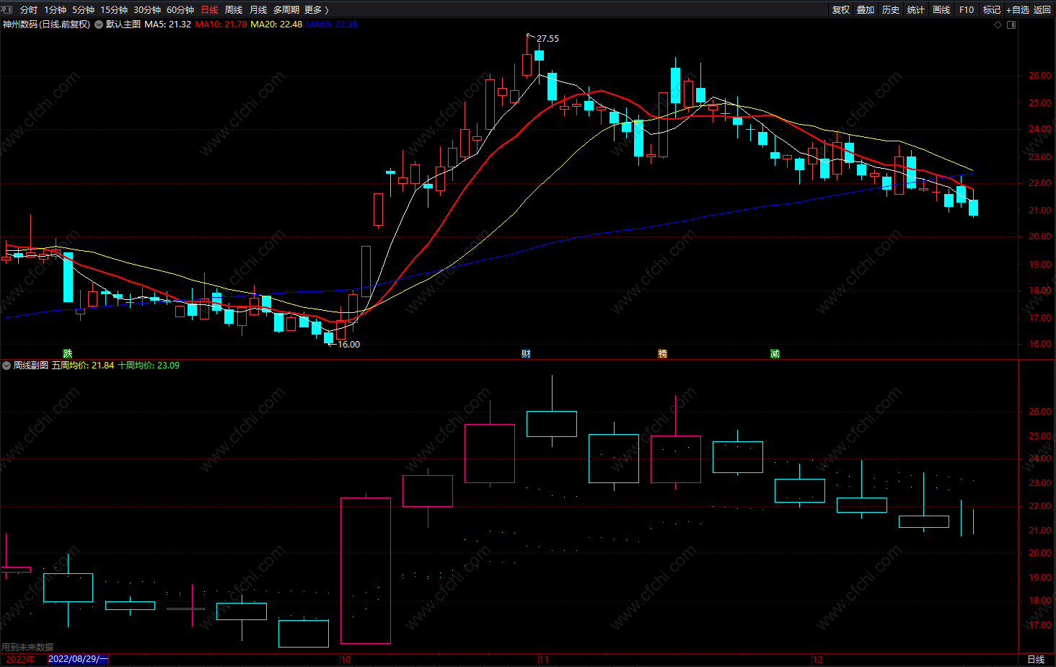Viewport: 1056px width, 667px height.
Task: Click the date label 2022/08/29/一
Action: [78, 659]
